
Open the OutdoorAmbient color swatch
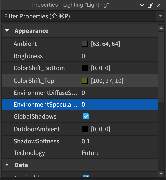85,129
